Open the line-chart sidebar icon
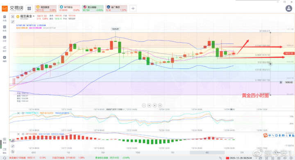The height and width of the screenshot is (160, 295). [x=5, y=47]
